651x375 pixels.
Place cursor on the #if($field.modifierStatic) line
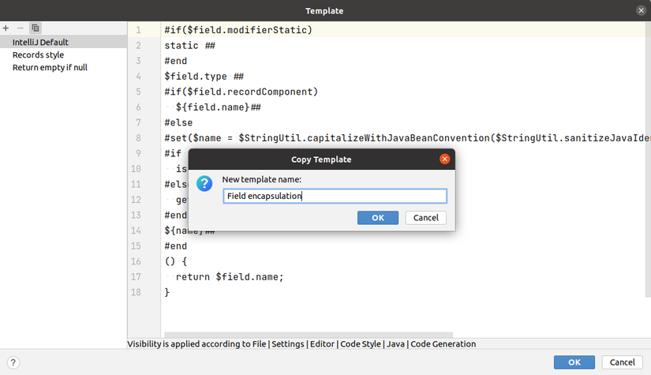click(x=239, y=30)
